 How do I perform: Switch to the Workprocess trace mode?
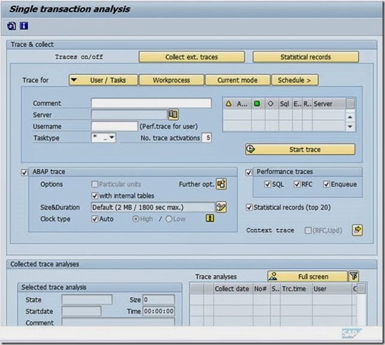coord(171,80)
